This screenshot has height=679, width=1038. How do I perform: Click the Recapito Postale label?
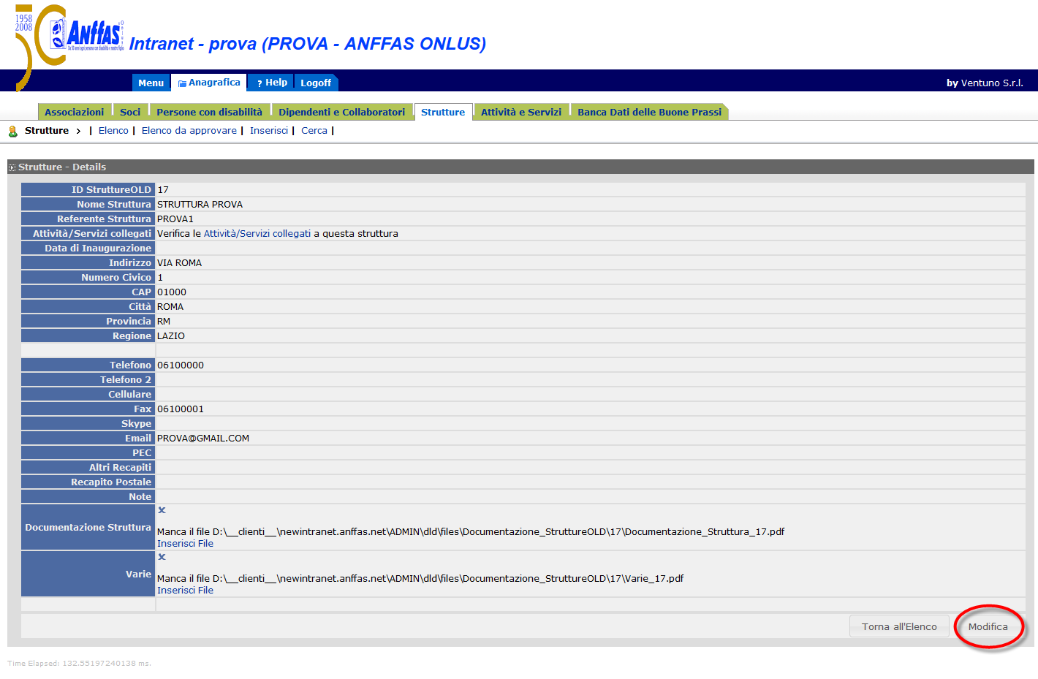click(111, 482)
